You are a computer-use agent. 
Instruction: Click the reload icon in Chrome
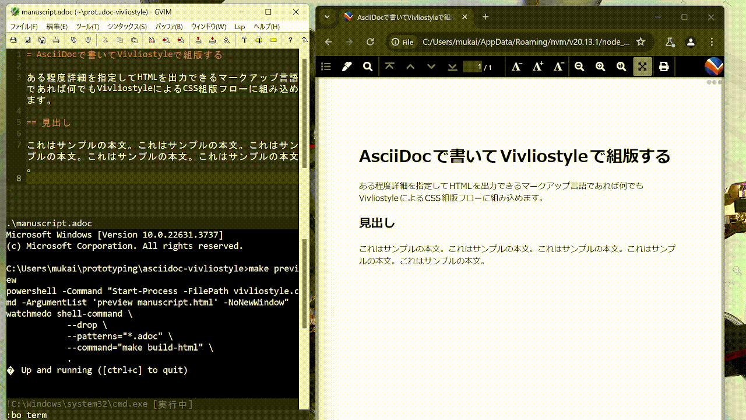370,41
